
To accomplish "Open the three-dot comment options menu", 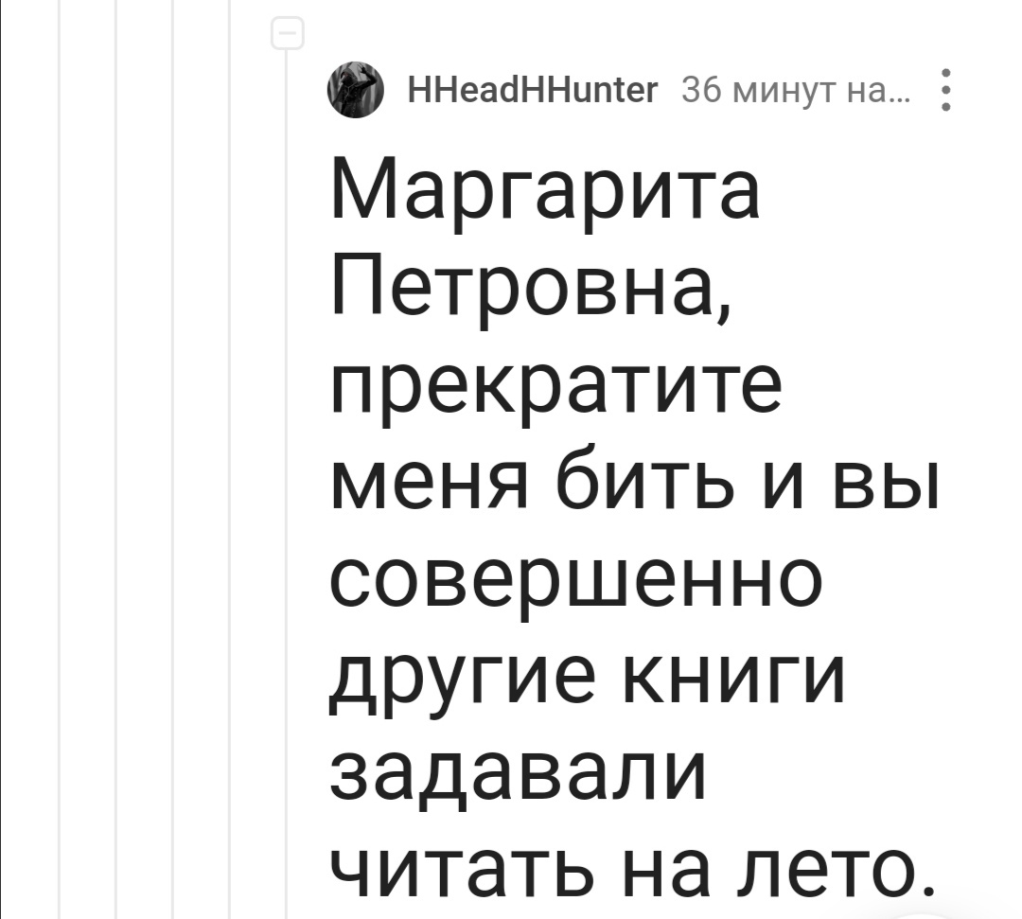I will (x=946, y=90).
